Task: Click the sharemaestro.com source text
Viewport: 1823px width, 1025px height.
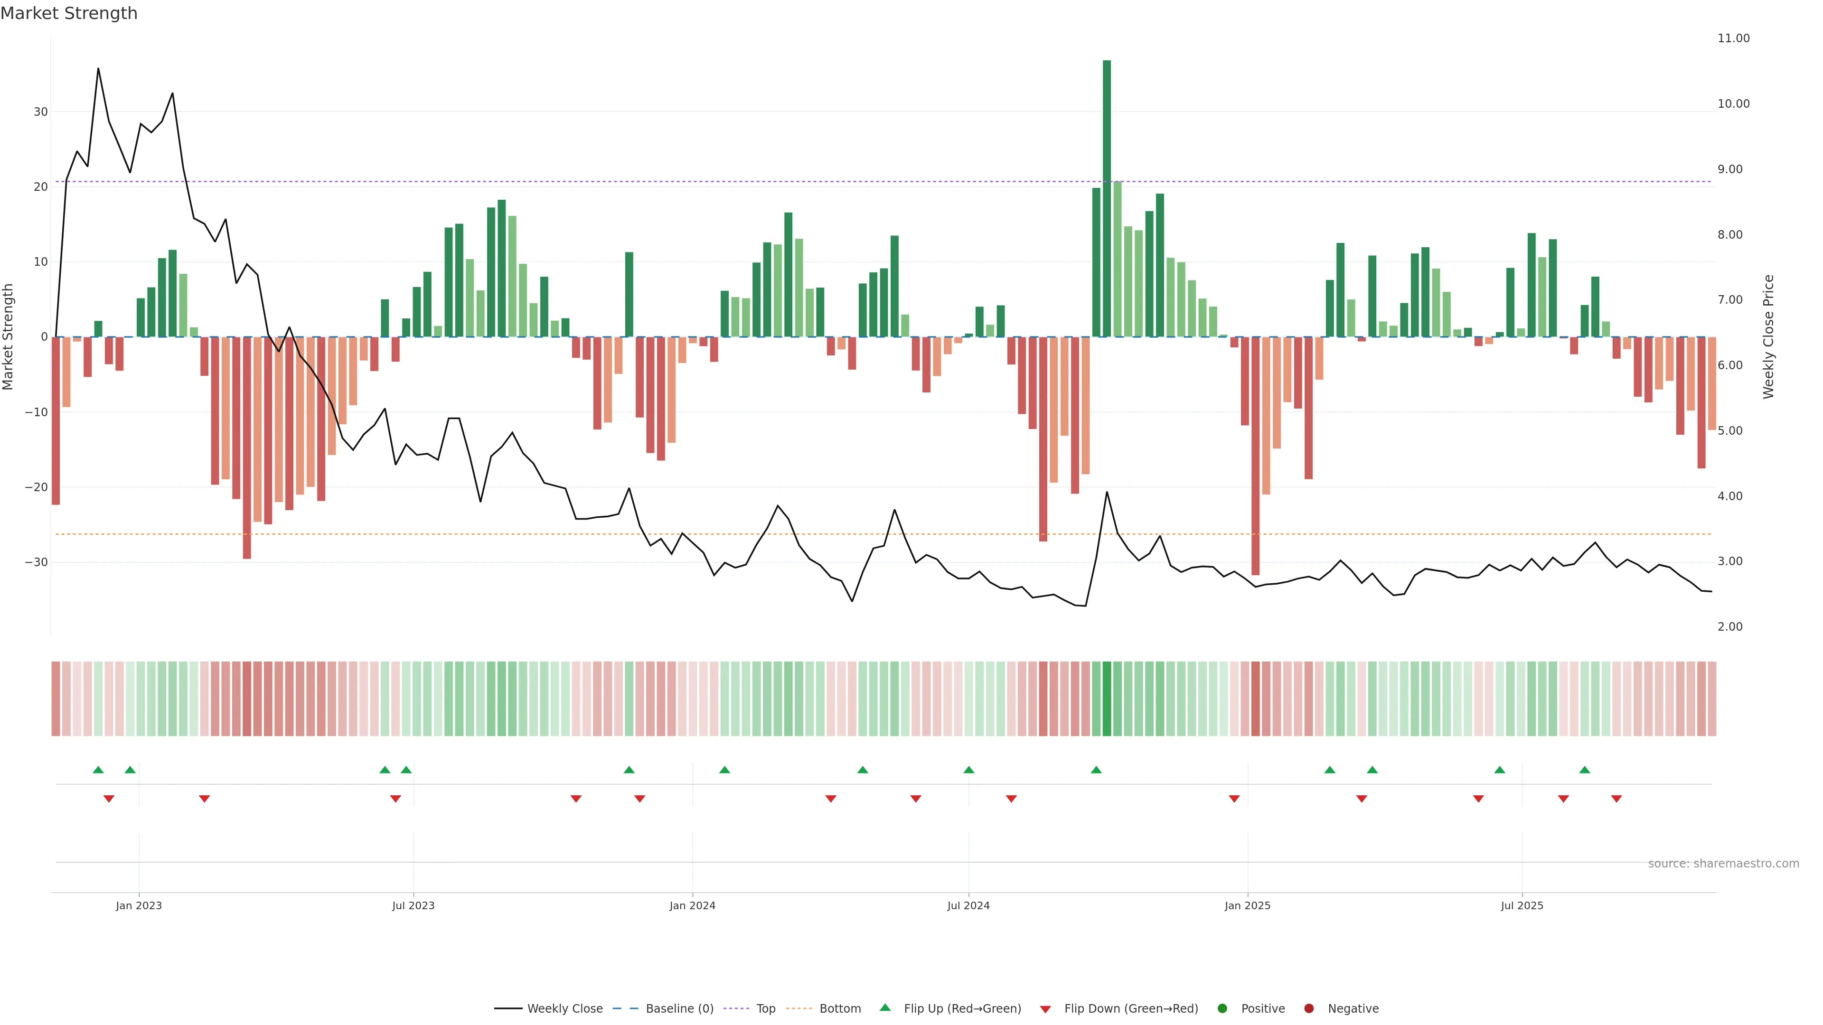Action: (1723, 863)
